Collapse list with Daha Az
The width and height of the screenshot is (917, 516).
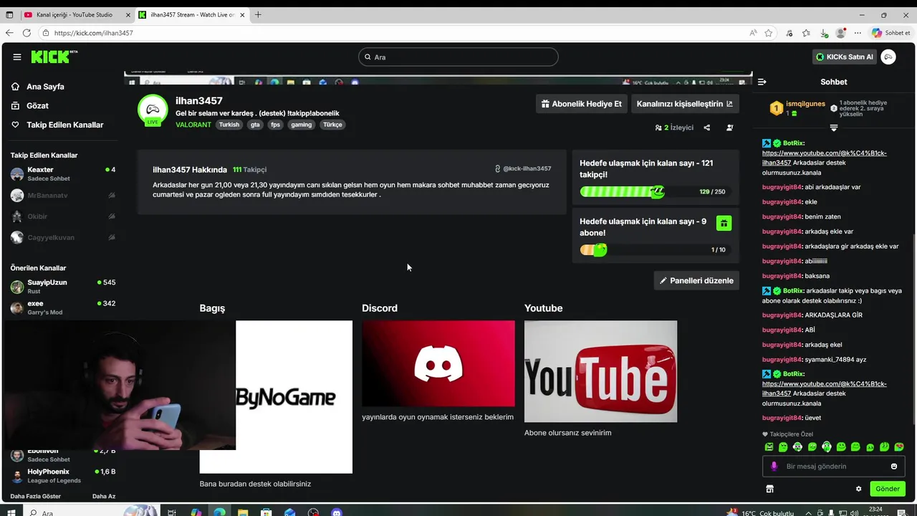coord(104,496)
